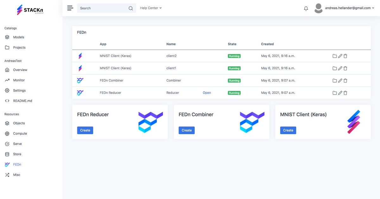Click the Compute icon under Resources
This screenshot has width=380, height=199.
(x=8, y=133)
